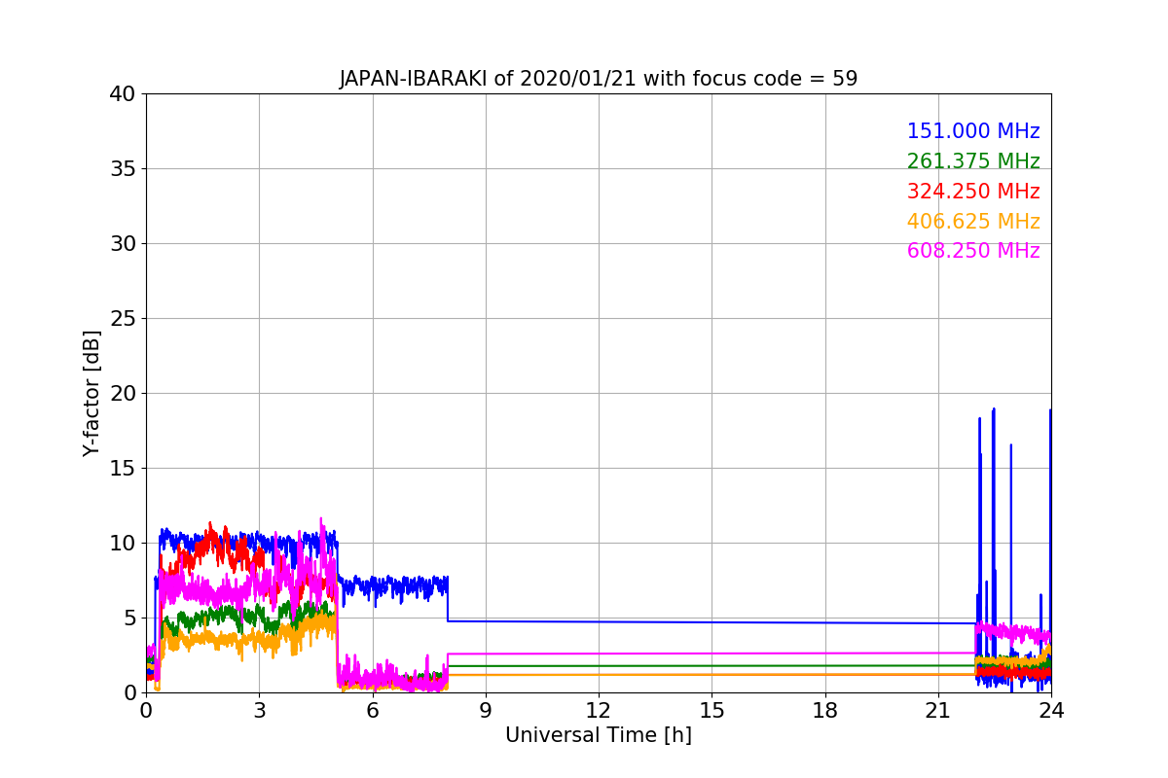Image resolution: width=1168 pixels, height=778 pixels.
Task: Click the x-axis tick label 3
Action: point(259,711)
